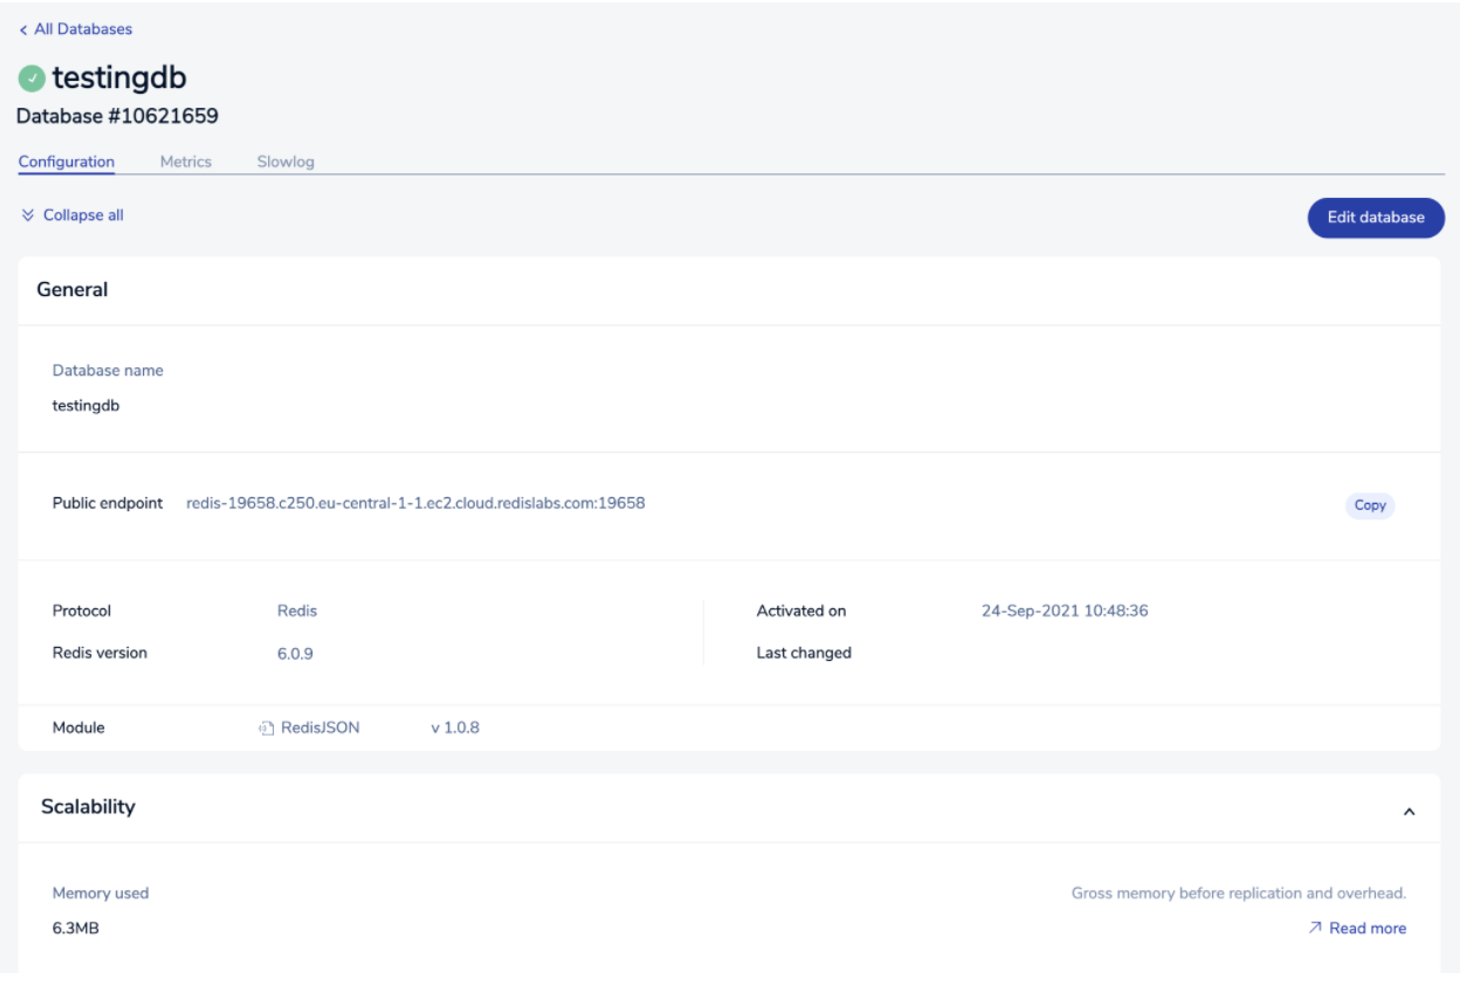Click the testingdb page title
The height and width of the screenshot is (994, 1469).
point(119,78)
